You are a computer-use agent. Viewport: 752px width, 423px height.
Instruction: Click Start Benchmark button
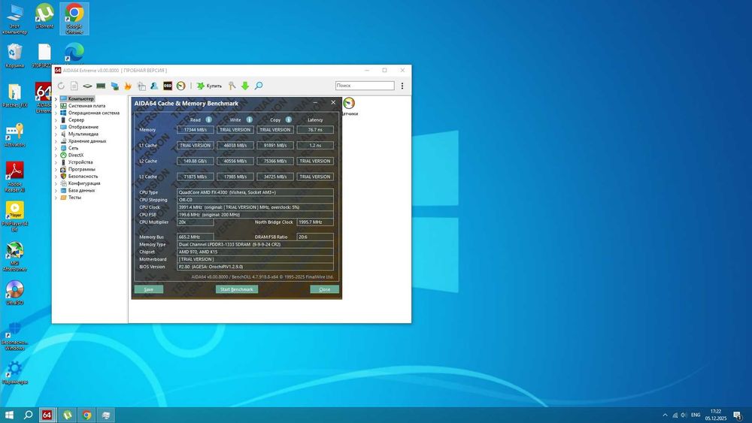[236, 289]
